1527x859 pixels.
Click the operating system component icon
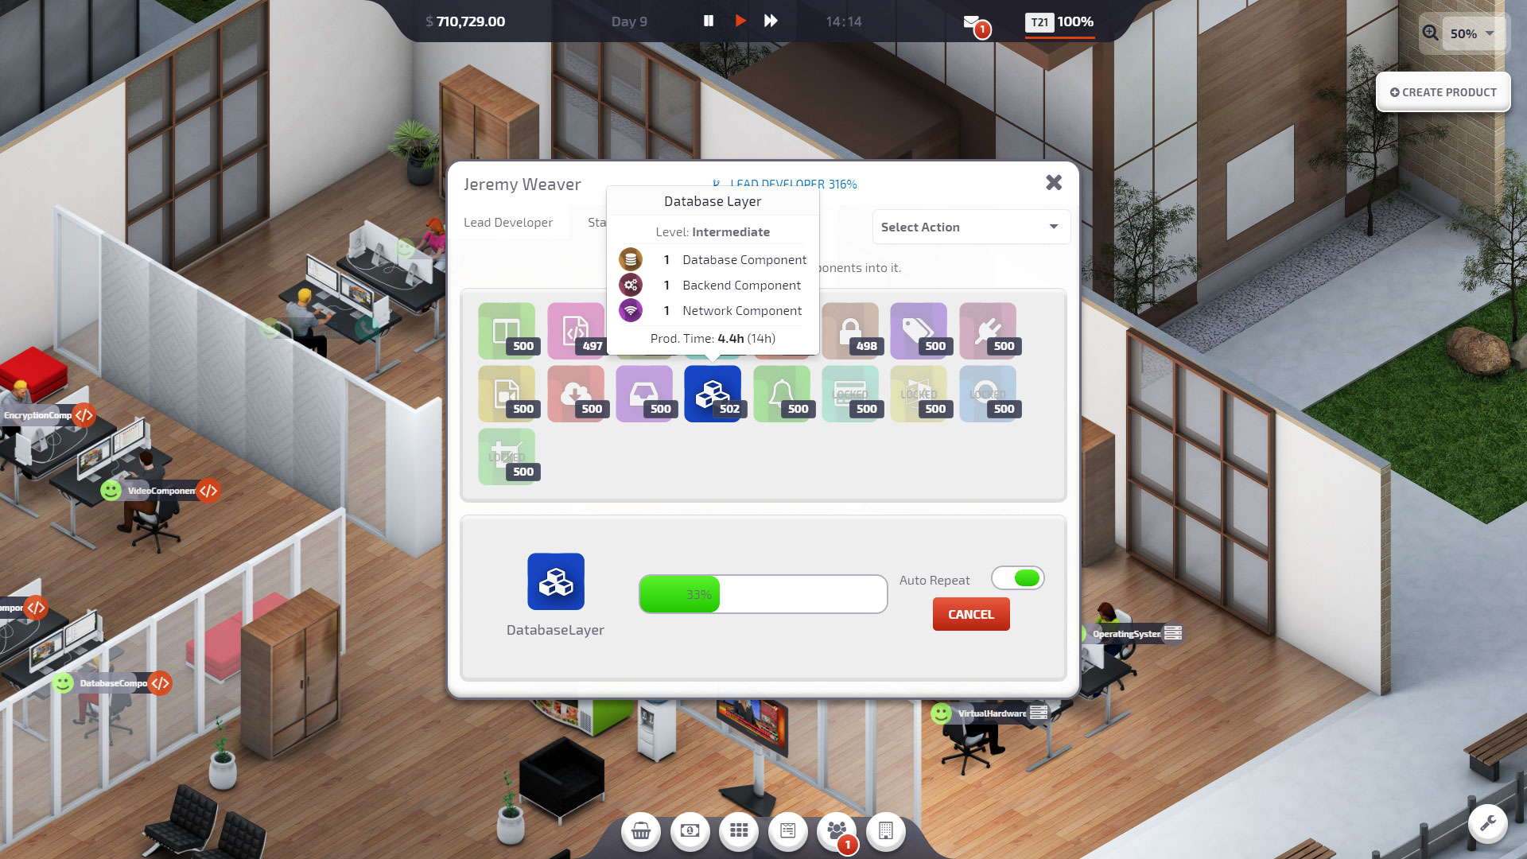(1174, 633)
